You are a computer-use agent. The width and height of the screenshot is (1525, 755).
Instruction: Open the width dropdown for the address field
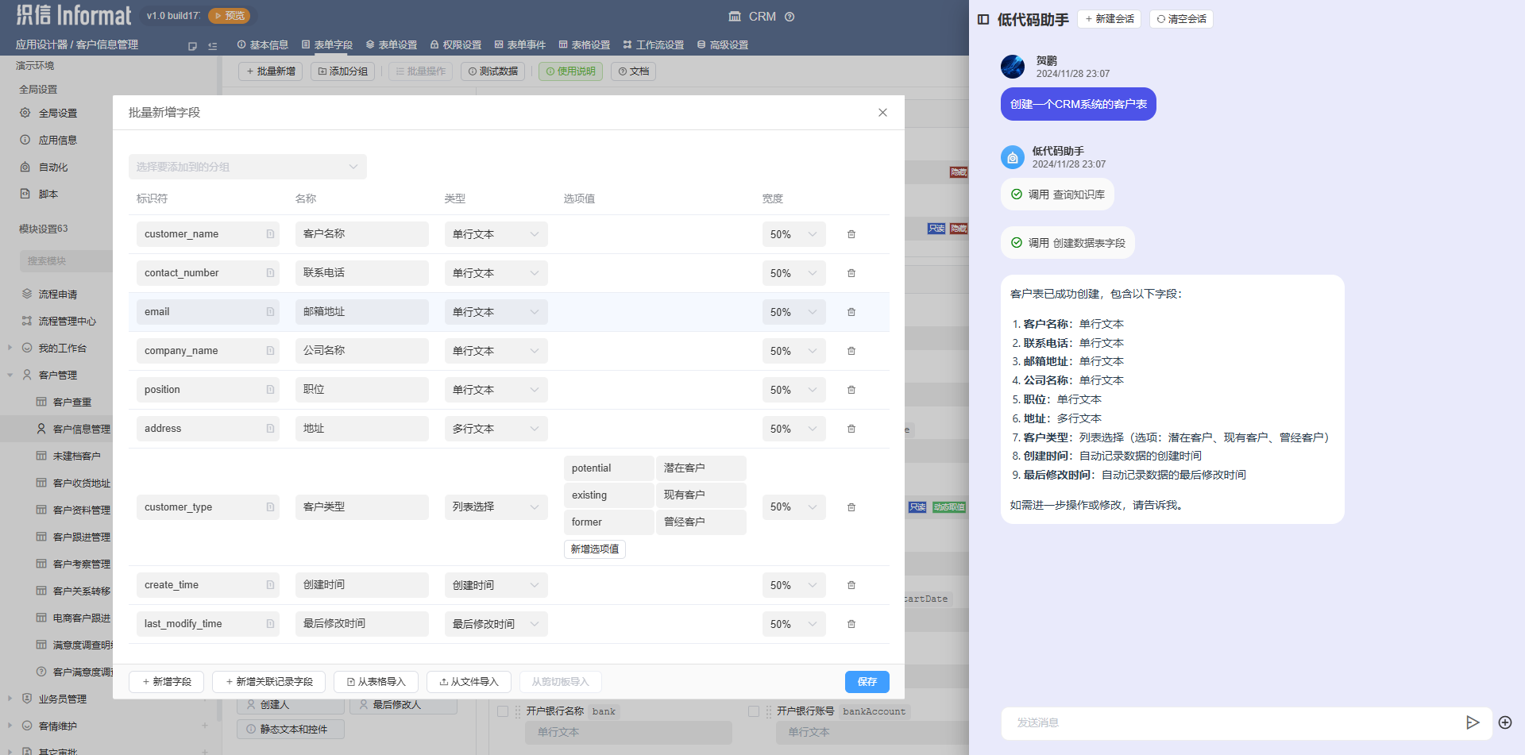click(793, 428)
